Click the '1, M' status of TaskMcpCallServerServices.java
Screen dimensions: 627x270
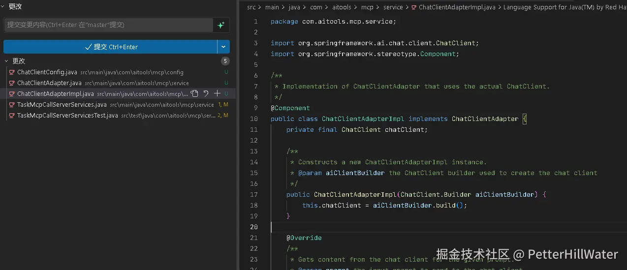coord(223,105)
